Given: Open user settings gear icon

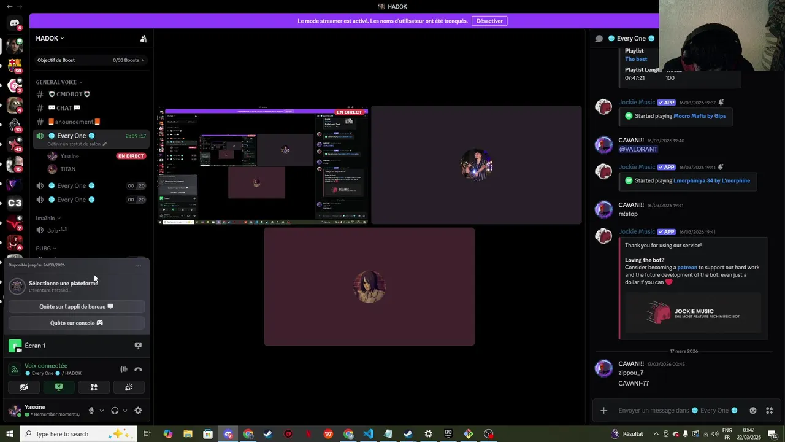Looking at the screenshot, I should 138,411.
